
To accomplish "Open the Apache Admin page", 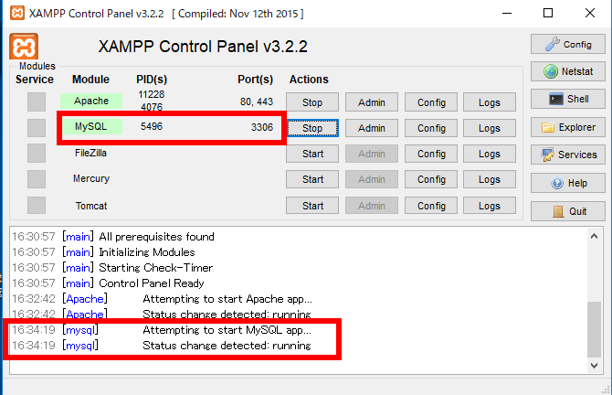I will [x=372, y=102].
